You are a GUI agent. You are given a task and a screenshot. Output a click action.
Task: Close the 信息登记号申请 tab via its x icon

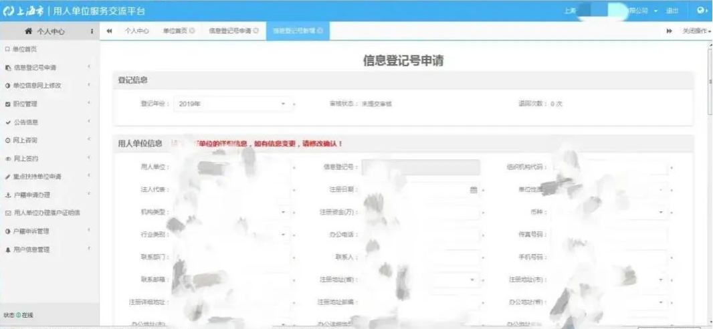pos(256,31)
